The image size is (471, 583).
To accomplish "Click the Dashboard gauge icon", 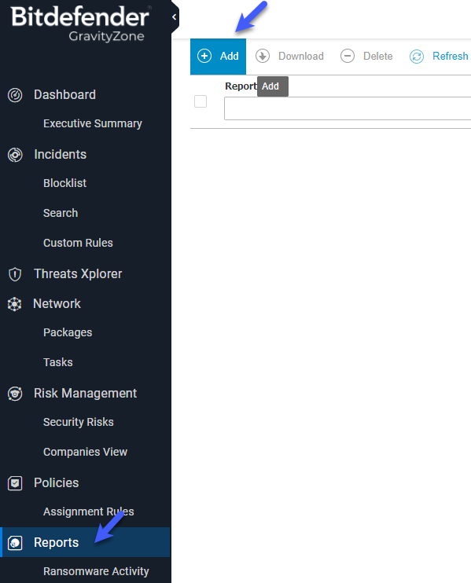I will [15, 95].
